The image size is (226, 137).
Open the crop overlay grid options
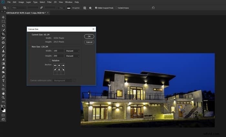[85, 8]
